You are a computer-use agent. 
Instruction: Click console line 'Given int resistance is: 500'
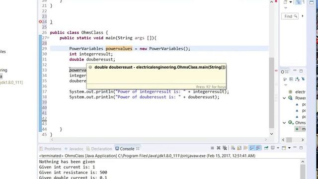coord(73,173)
